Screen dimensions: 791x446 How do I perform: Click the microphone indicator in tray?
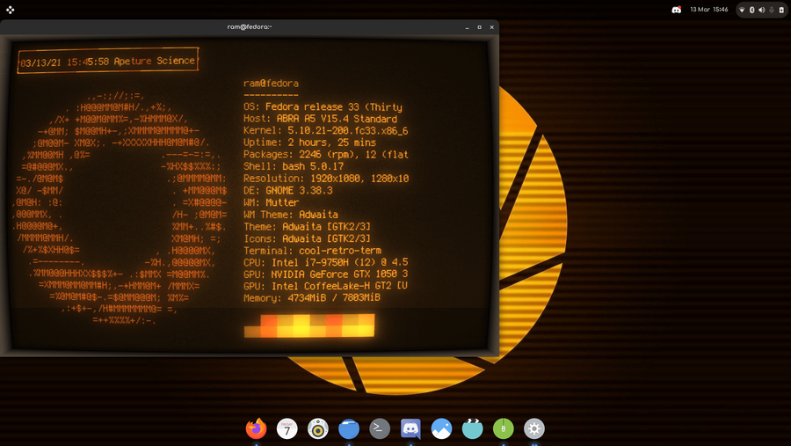pos(772,10)
